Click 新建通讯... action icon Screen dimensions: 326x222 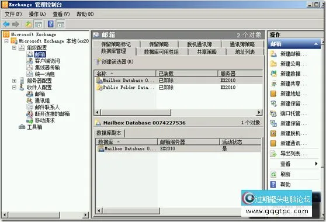click(x=273, y=143)
